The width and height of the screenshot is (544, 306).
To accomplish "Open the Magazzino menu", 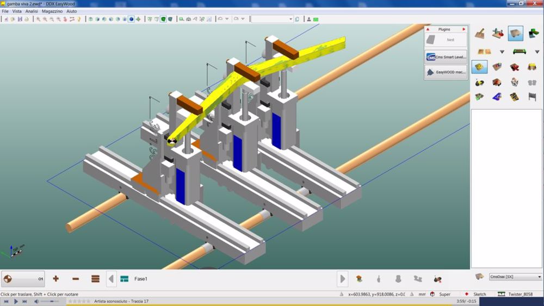I will tap(52, 11).
